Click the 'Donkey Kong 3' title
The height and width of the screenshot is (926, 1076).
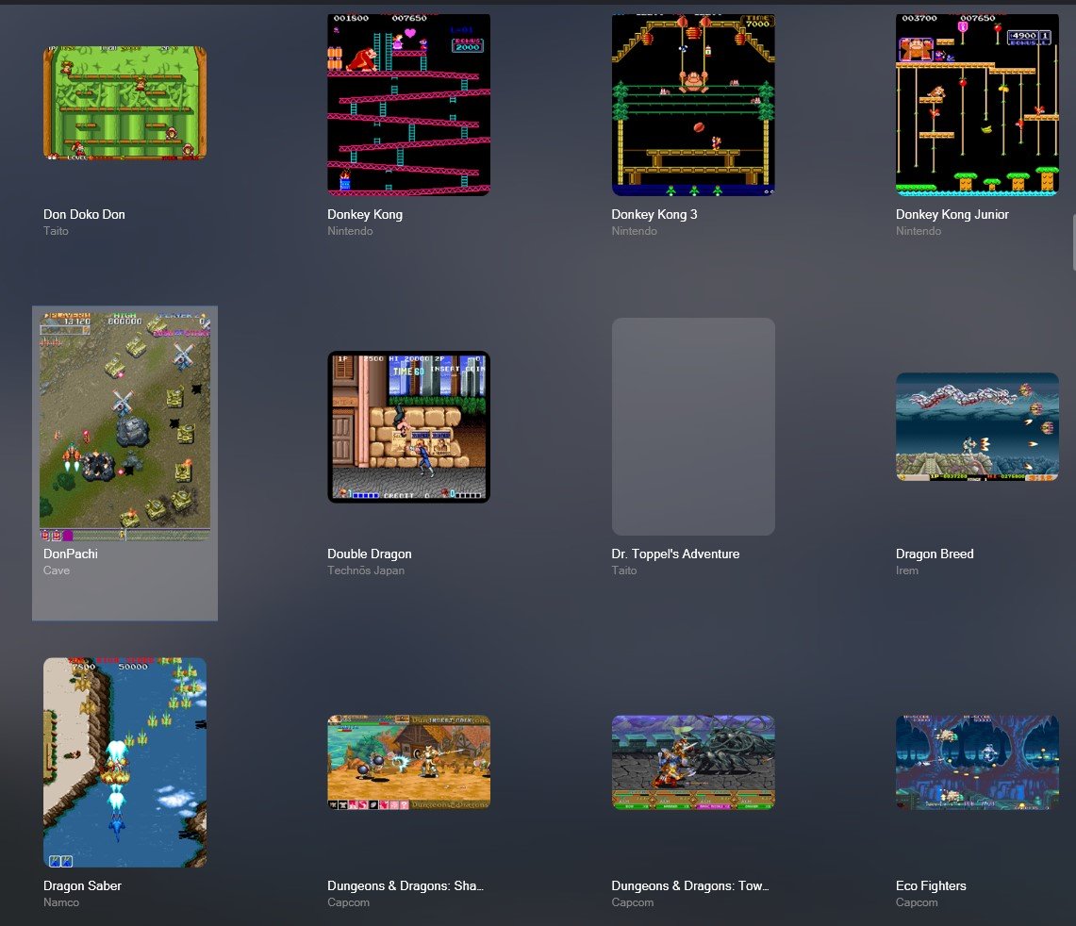(x=654, y=214)
